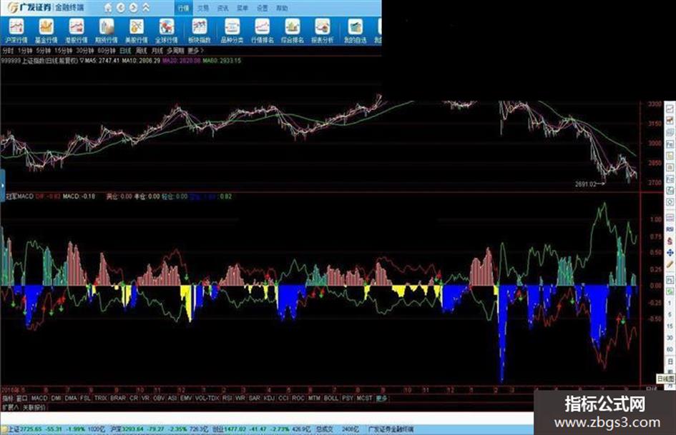
Task: Switch to 5分钟 chart period
Action: (x=44, y=51)
